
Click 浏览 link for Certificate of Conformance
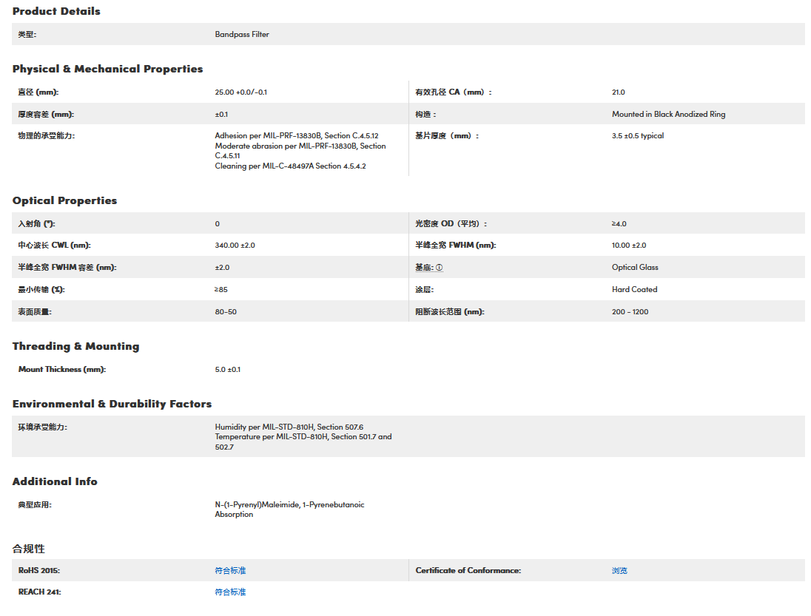point(619,571)
